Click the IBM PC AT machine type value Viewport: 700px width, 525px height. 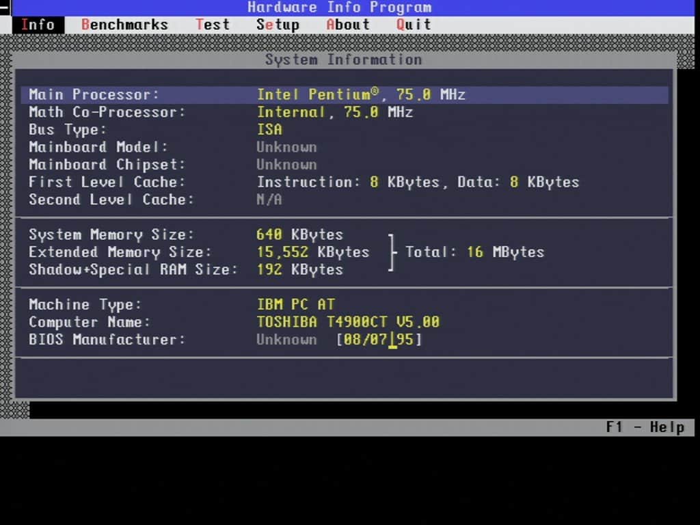tap(295, 304)
